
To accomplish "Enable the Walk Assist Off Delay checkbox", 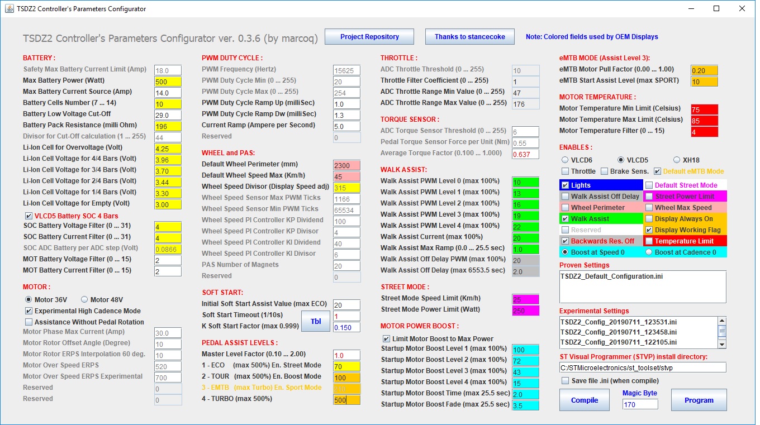I will point(566,196).
